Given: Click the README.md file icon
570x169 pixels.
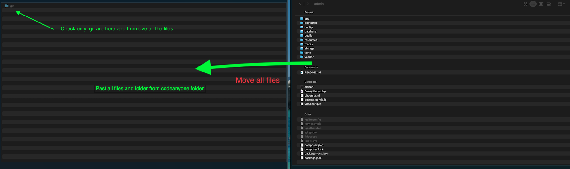Looking at the screenshot, I should tap(302, 72).
